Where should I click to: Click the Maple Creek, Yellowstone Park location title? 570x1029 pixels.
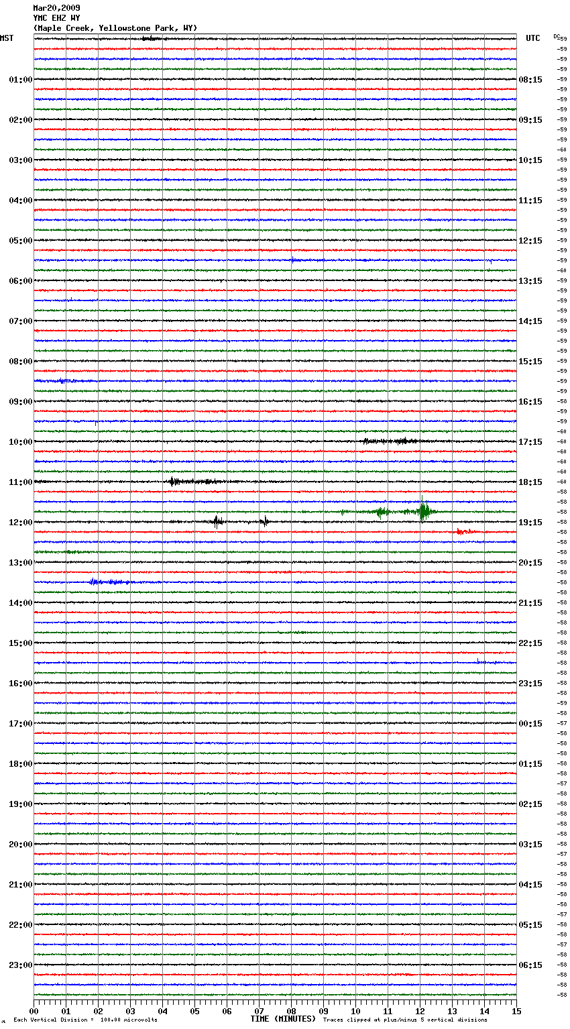point(115,28)
